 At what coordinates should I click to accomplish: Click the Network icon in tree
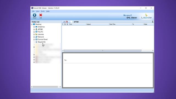36,37
